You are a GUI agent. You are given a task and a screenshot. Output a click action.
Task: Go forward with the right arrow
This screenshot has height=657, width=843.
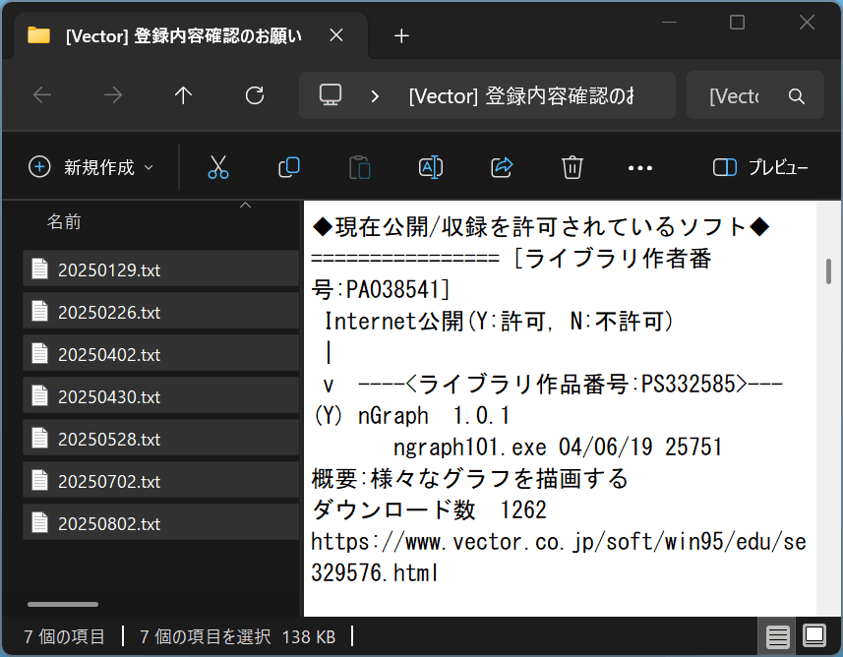113,95
